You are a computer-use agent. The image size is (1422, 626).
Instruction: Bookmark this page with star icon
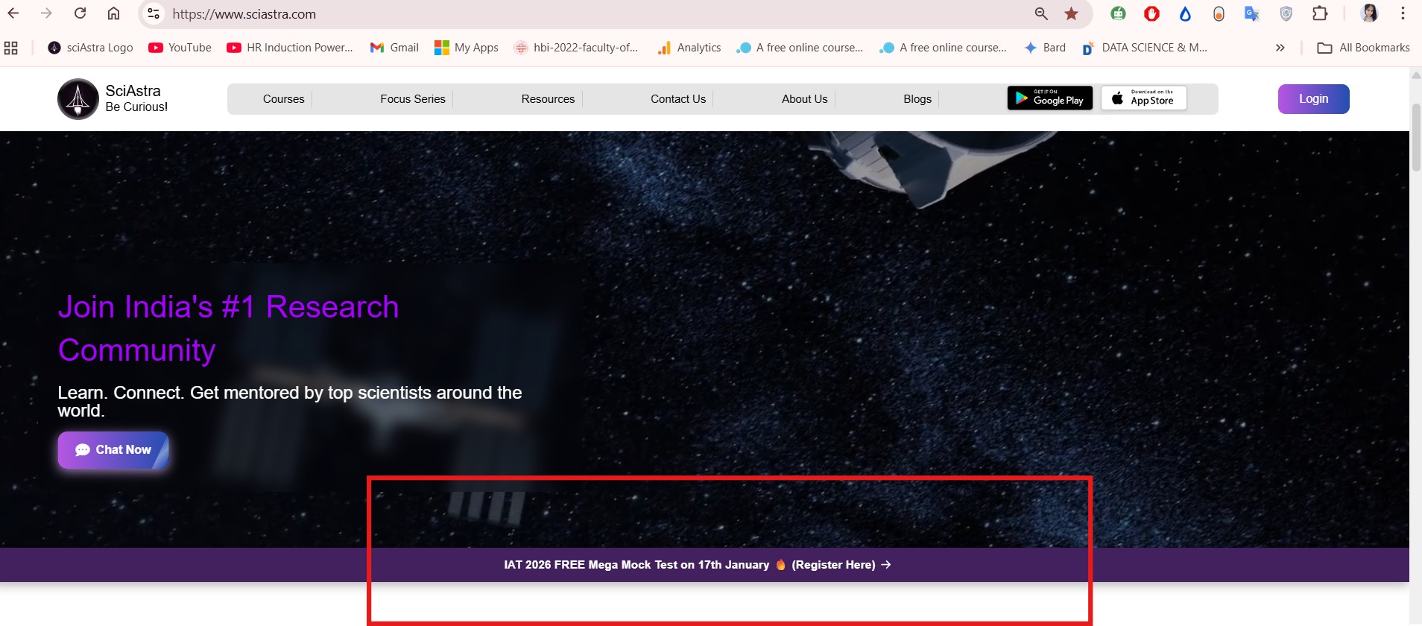pos(1071,13)
